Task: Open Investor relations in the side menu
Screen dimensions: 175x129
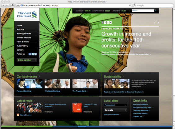Action: [x=24, y=38]
